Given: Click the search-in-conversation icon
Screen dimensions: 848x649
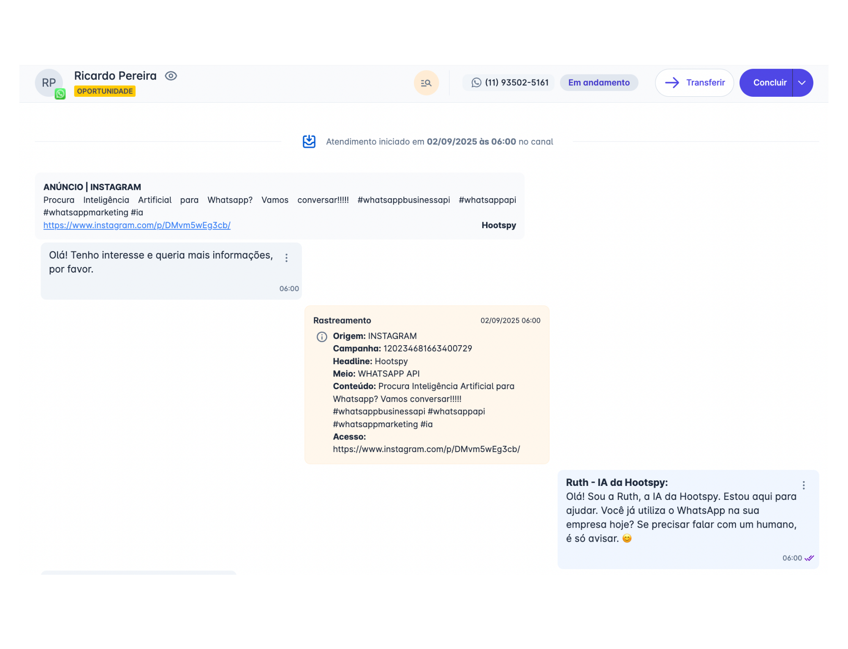Looking at the screenshot, I should (426, 83).
